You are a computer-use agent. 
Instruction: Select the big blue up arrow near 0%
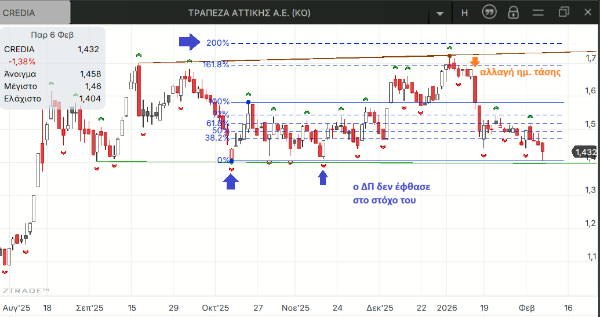point(231,182)
